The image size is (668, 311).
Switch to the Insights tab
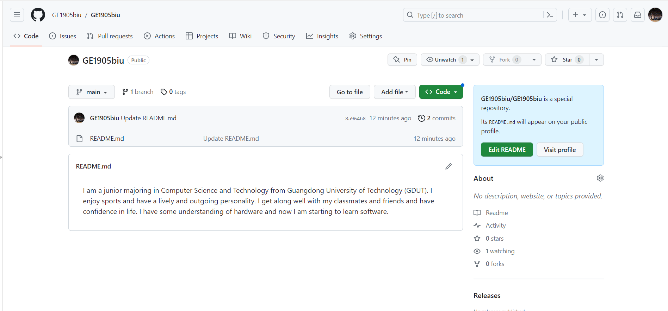tap(322, 36)
